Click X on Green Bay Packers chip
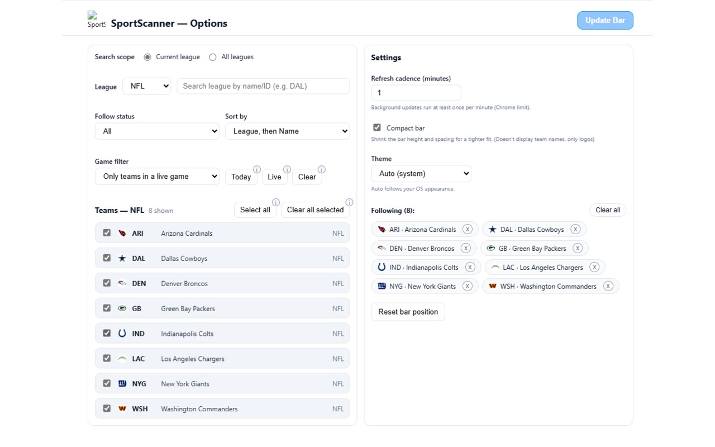715x447 pixels. (578, 248)
